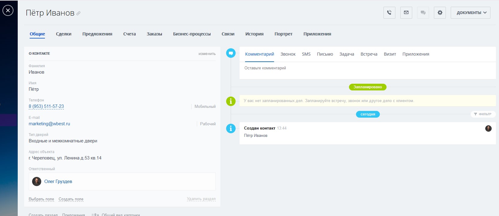Open the История tab
The width and height of the screenshot is (499, 216).
[254, 34]
